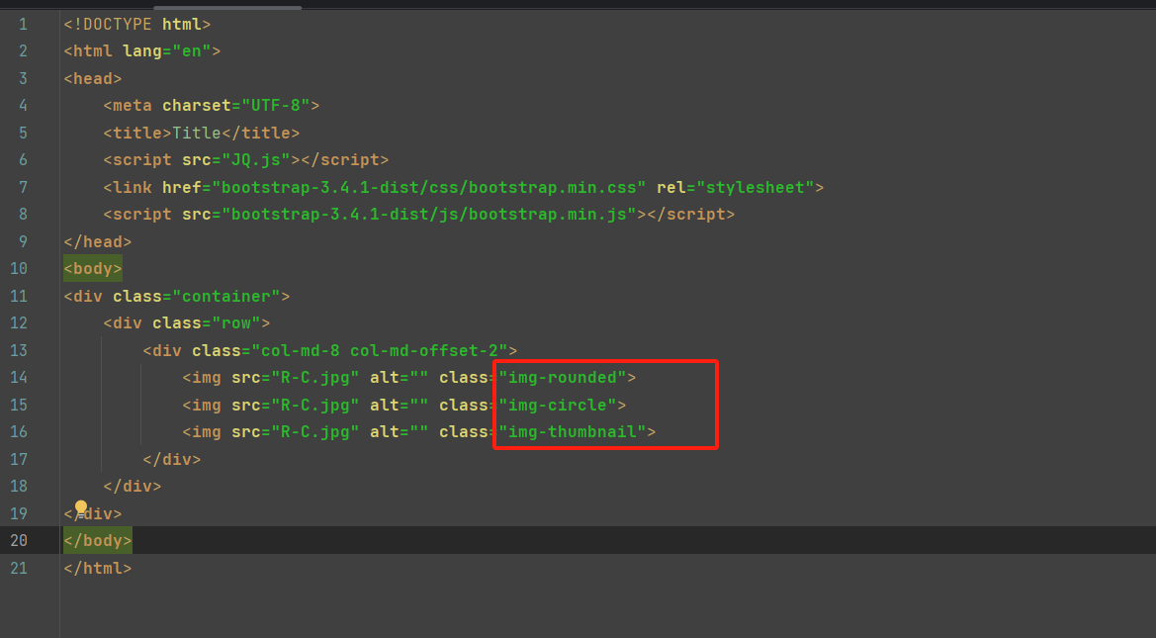Viewport: 1156px width, 638px height.
Task: Click the rel="stylesheet" attribute
Action: click(x=735, y=187)
